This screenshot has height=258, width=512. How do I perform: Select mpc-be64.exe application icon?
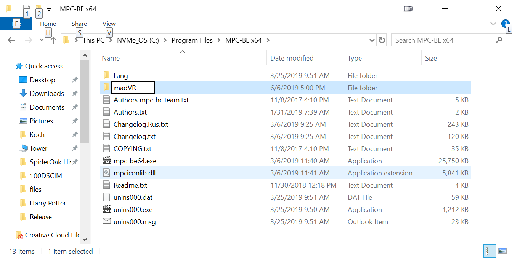click(x=107, y=161)
